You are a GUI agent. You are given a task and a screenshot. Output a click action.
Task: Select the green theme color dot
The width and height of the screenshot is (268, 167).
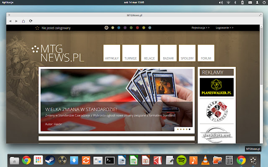(131, 28)
